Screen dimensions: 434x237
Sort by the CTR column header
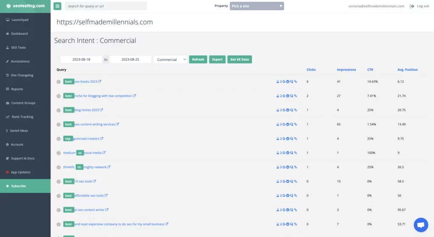[x=370, y=69]
